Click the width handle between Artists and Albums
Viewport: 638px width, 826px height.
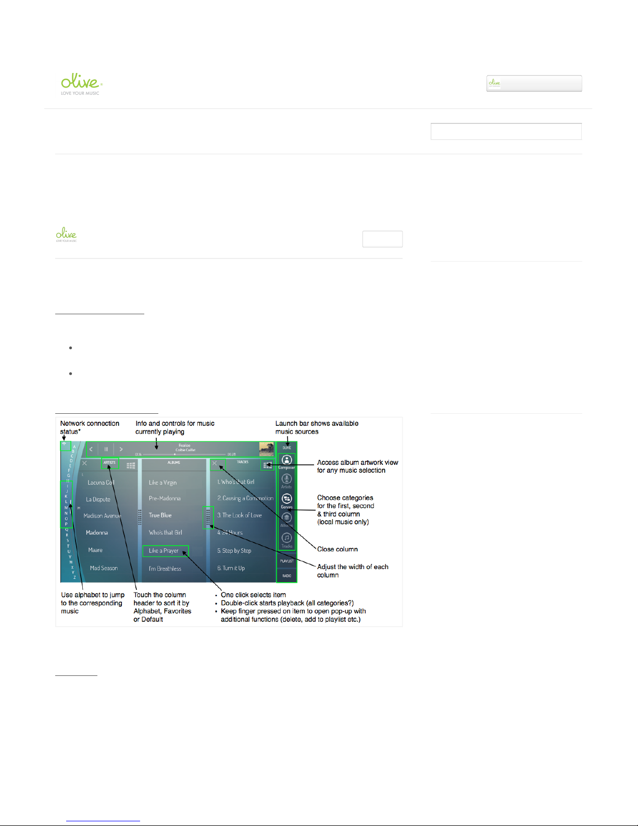click(140, 516)
